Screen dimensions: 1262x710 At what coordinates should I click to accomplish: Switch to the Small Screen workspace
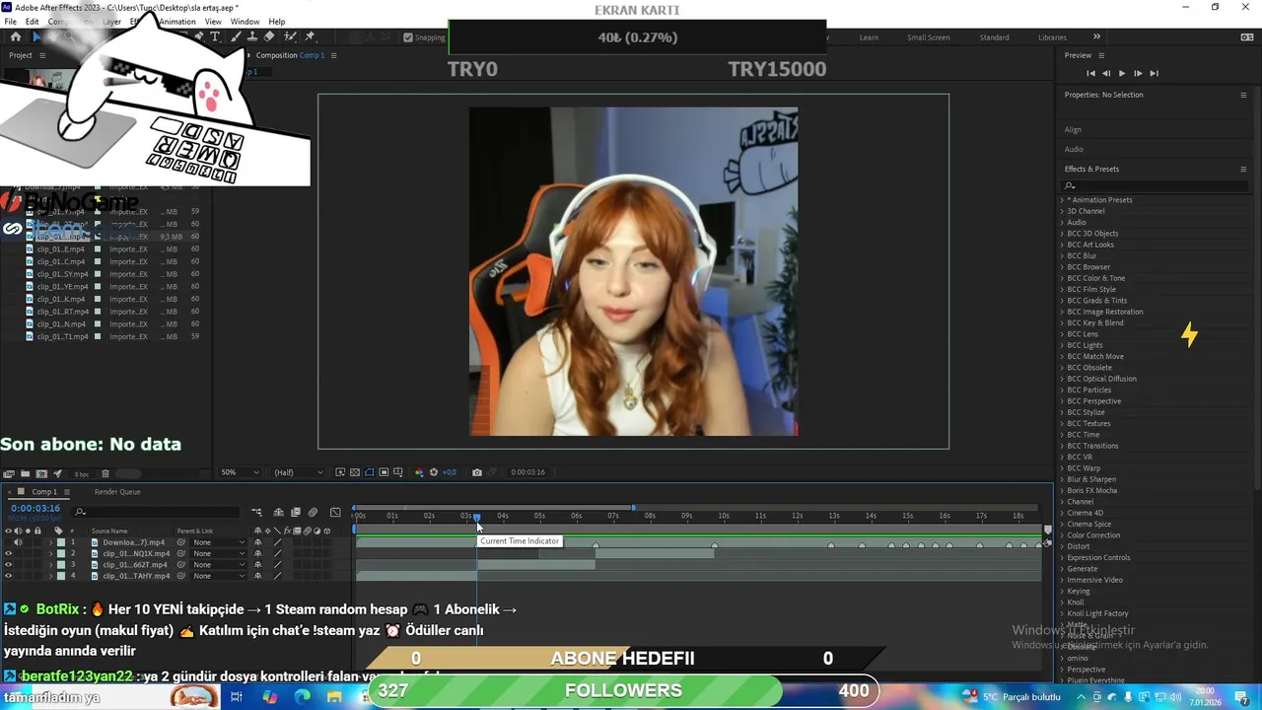pos(929,37)
